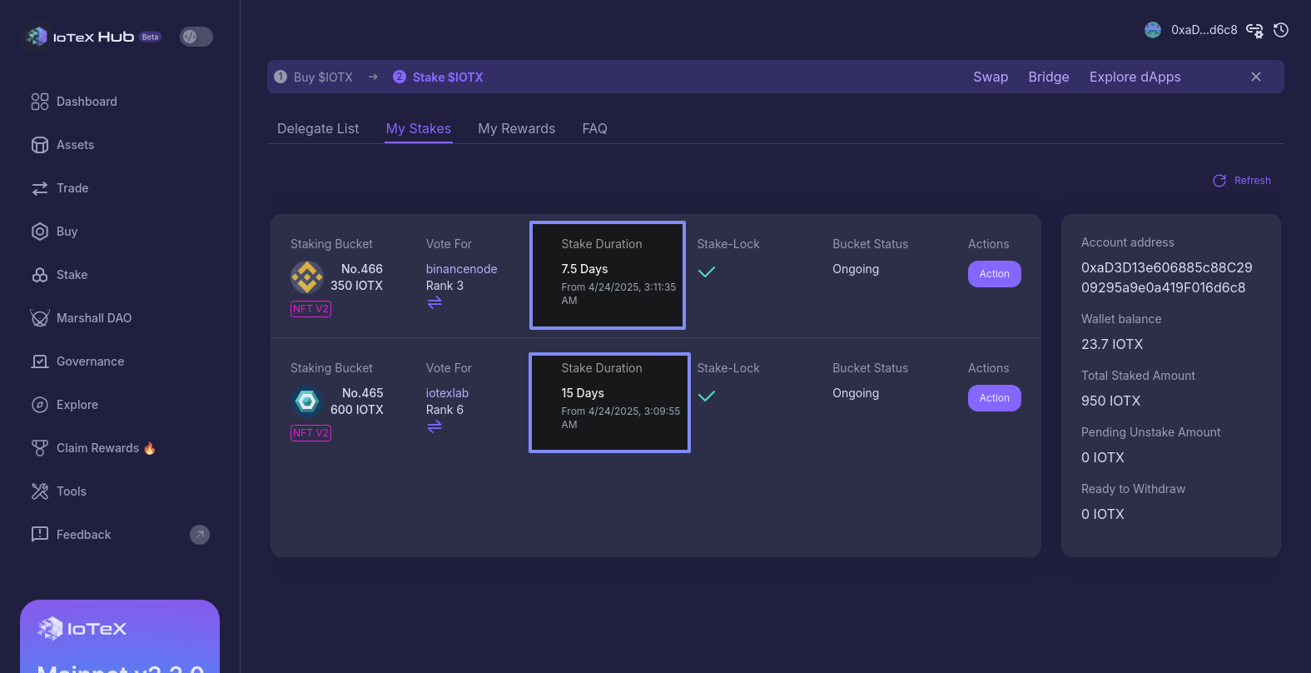Toggle the developer mode switch near logo

[x=196, y=37]
